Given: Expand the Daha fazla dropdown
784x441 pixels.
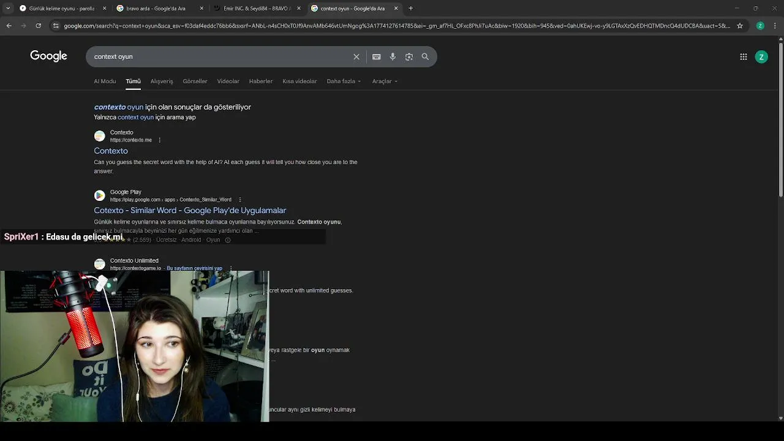Looking at the screenshot, I should pyautogui.click(x=344, y=81).
